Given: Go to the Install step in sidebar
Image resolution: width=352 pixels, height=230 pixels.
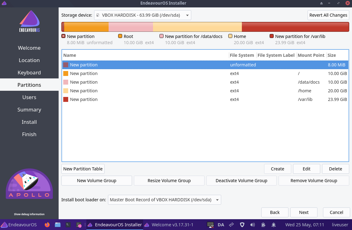Looking at the screenshot, I should click(x=29, y=122).
